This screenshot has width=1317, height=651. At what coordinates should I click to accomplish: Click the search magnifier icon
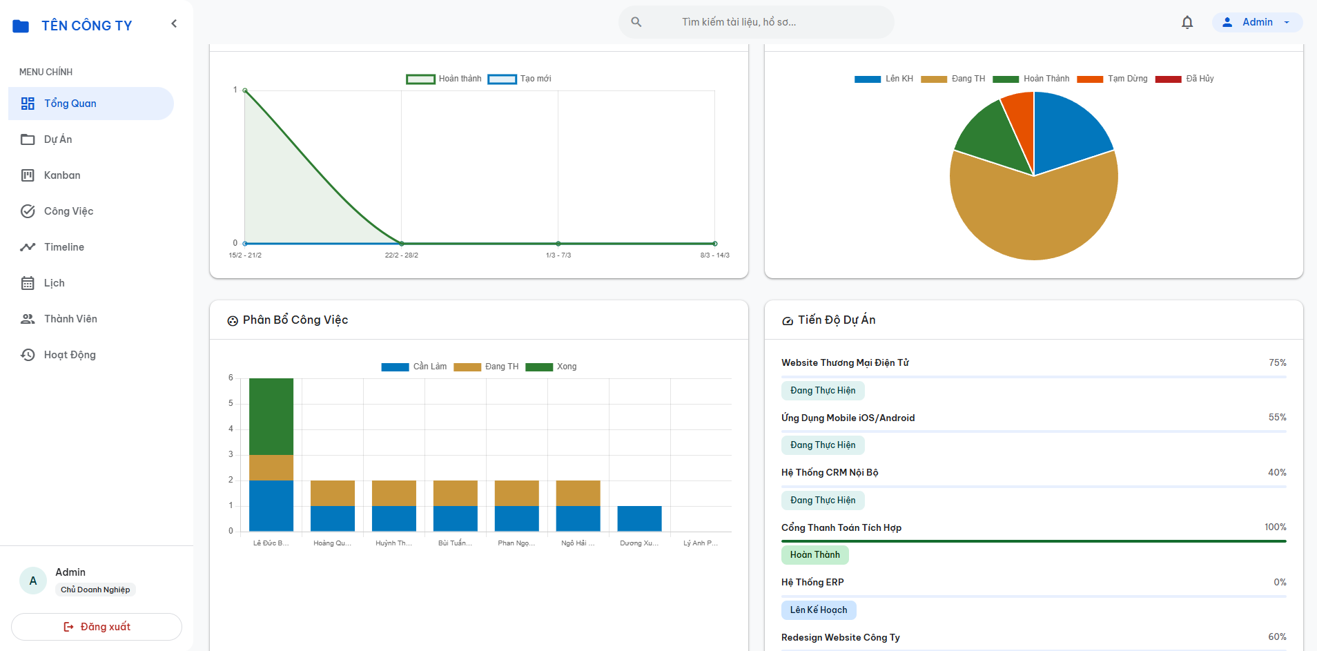point(636,22)
